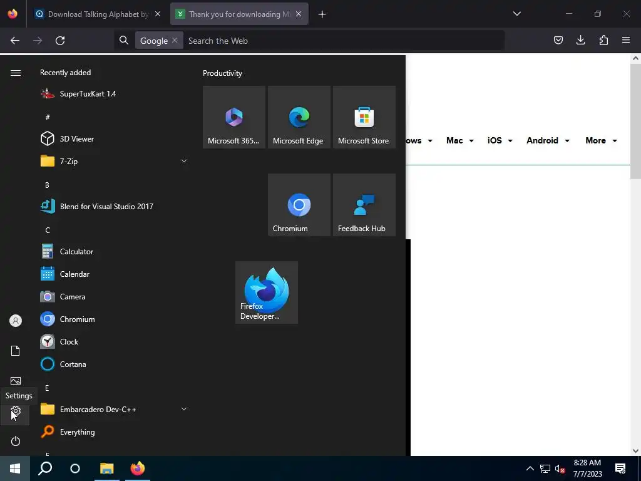The height and width of the screenshot is (481, 641).
Task: Close the Download Talking Alphabet tab
Action: (158, 14)
